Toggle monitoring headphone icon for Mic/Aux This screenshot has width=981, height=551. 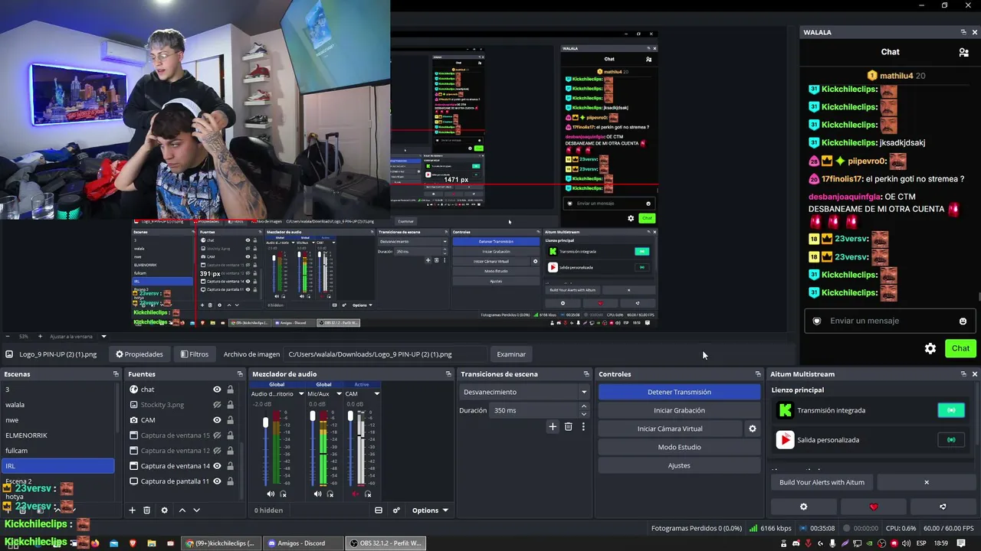(330, 494)
